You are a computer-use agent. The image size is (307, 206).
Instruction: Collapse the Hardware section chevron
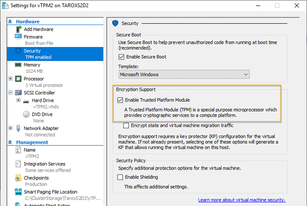tap(10, 21)
